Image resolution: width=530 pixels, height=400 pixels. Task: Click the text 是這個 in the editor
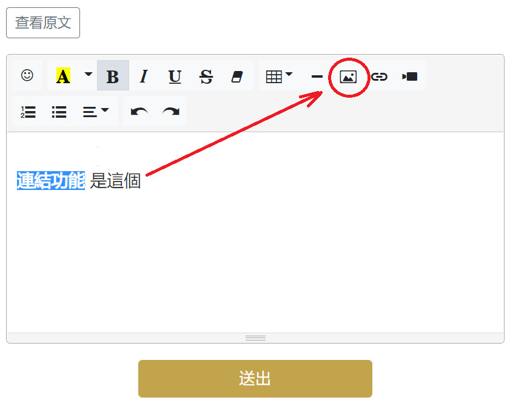coord(115,180)
